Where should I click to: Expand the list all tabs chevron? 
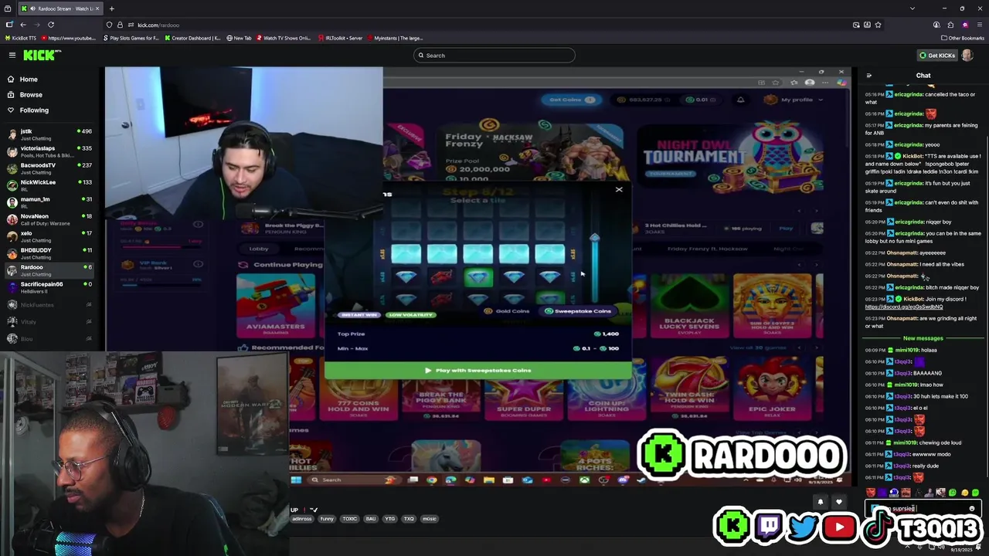(913, 8)
